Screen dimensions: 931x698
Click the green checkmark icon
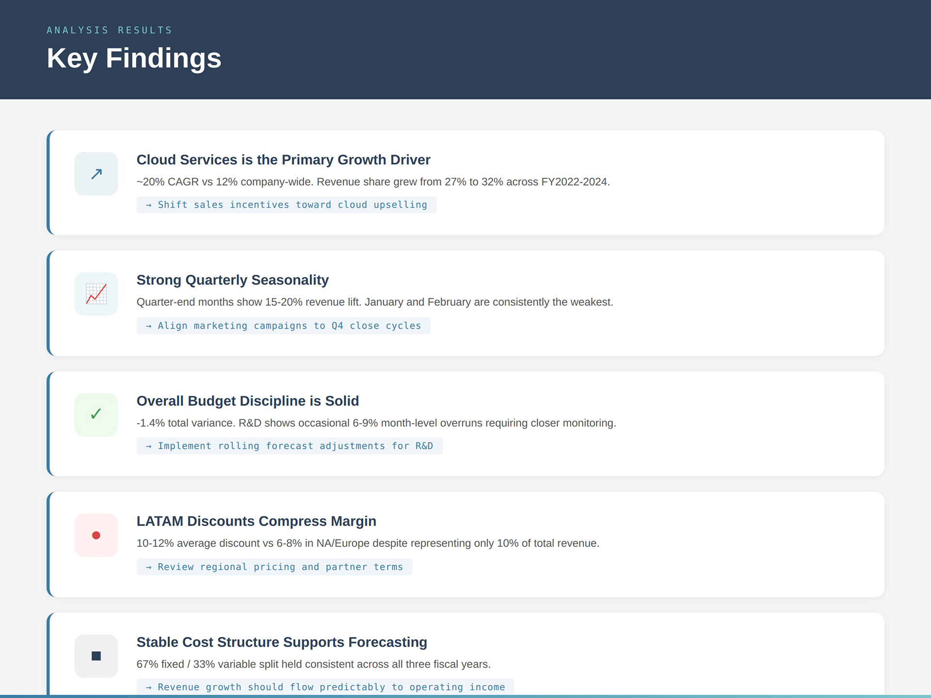point(96,414)
